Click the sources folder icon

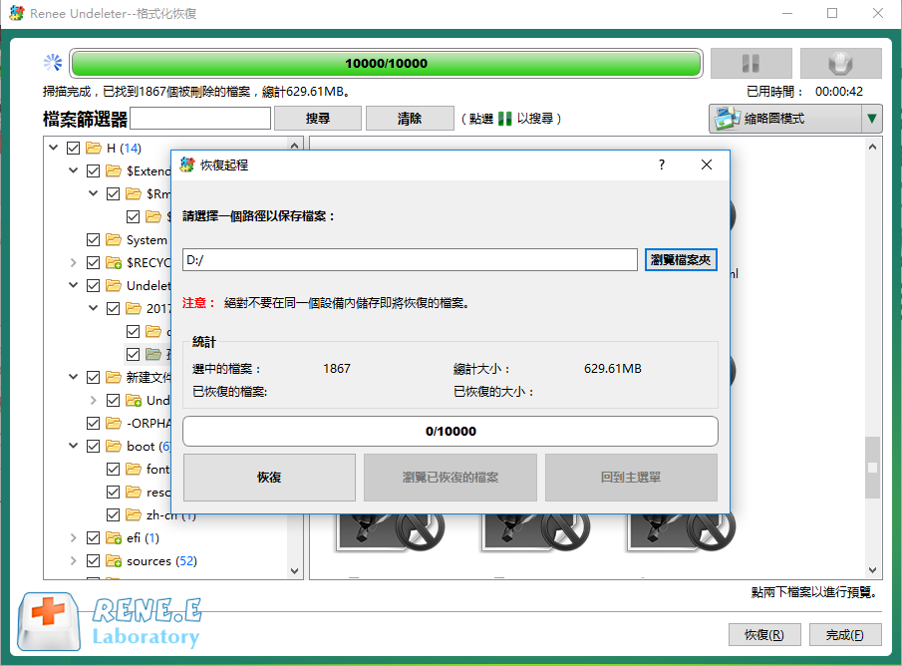coord(114,560)
